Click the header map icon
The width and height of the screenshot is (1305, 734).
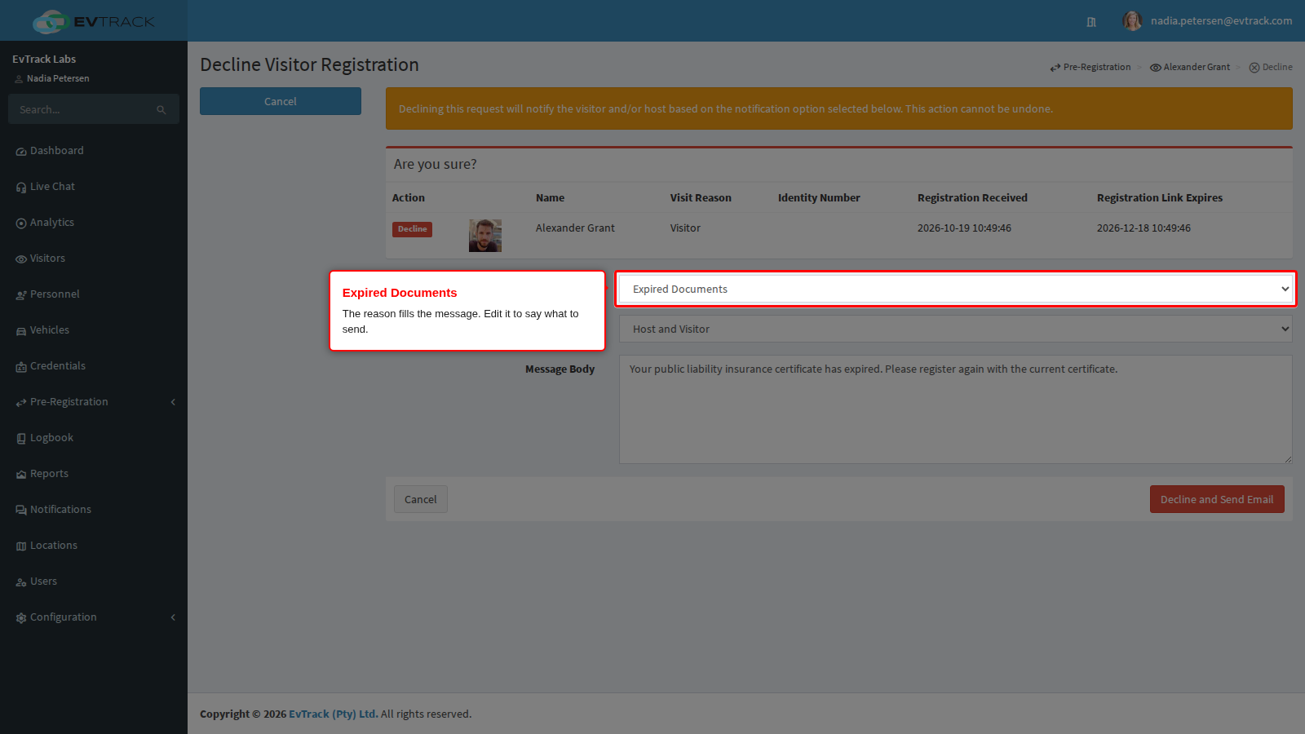(1091, 22)
